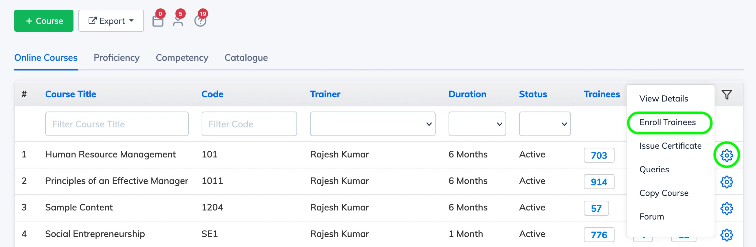The height and width of the screenshot is (247, 756).
Task: Click the Principles of an Effective Manager title
Action: pos(117,181)
